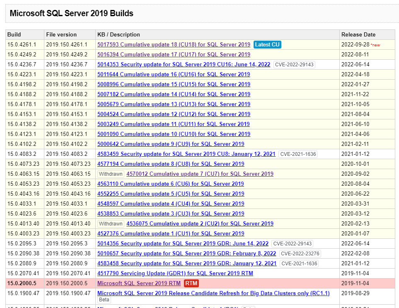Screen dimensions: 399x308
Task: Click Withdrawn label beside CU7
Action: 111,174
